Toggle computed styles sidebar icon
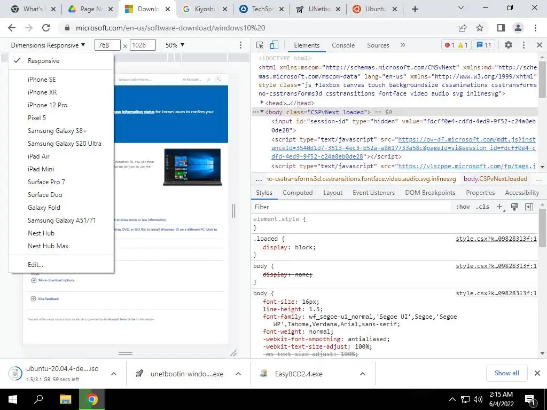Viewport: 547px width, 410px height. 529,207
